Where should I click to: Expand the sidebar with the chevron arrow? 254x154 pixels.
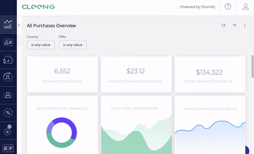point(19,25)
